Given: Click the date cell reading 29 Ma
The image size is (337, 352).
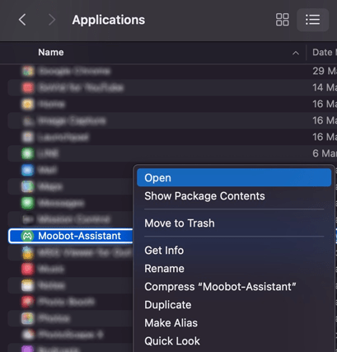Looking at the screenshot, I should point(325,71).
